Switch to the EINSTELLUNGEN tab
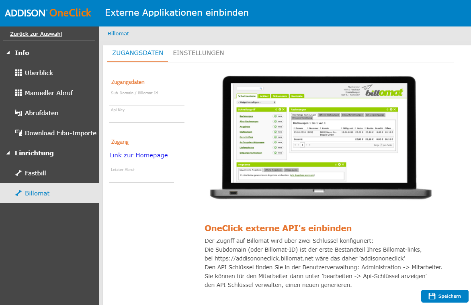471x305 pixels. [x=198, y=53]
